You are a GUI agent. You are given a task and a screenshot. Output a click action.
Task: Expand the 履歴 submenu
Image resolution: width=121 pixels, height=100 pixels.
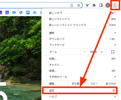(x=81, y=33)
